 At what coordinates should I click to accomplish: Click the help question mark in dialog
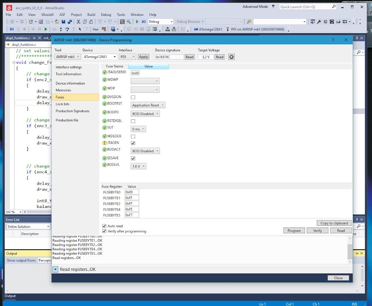[333, 40]
